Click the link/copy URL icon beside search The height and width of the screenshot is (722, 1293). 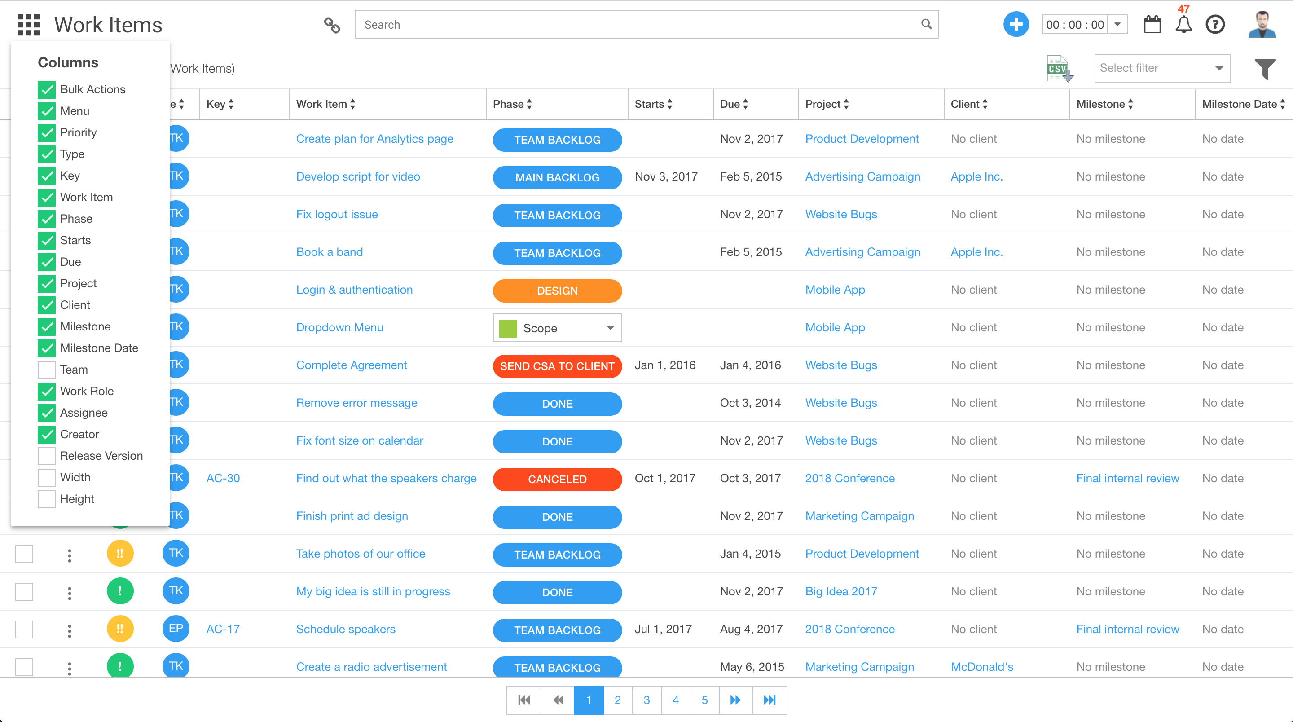[x=332, y=24]
